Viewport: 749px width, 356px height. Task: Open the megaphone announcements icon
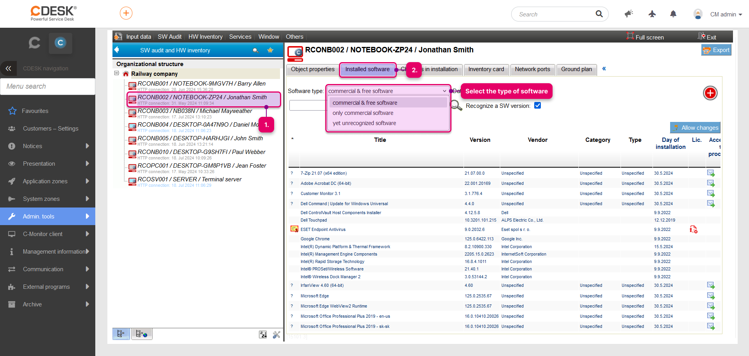[x=629, y=14]
